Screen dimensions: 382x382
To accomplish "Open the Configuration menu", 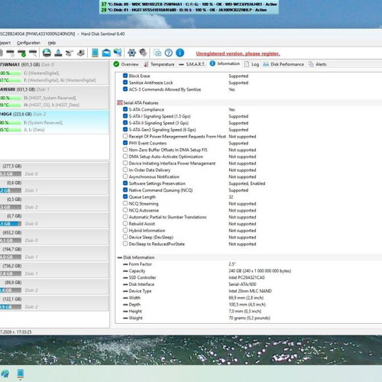I will [28, 43].
